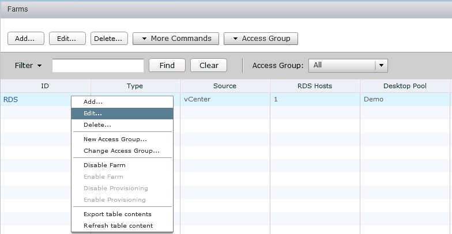Image resolution: width=452 pixels, height=234 pixels.
Task: Click the filter text input field
Action: point(97,66)
